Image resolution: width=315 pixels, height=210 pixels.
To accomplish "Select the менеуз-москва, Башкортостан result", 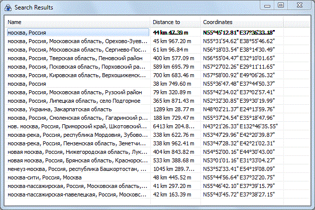I will tap(77, 169).
